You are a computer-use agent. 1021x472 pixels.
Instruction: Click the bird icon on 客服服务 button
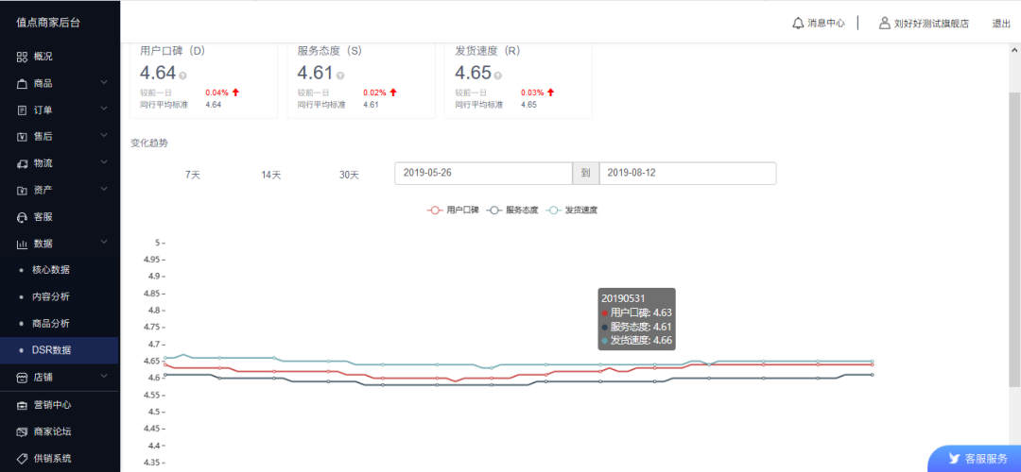[x=954, y=459]
